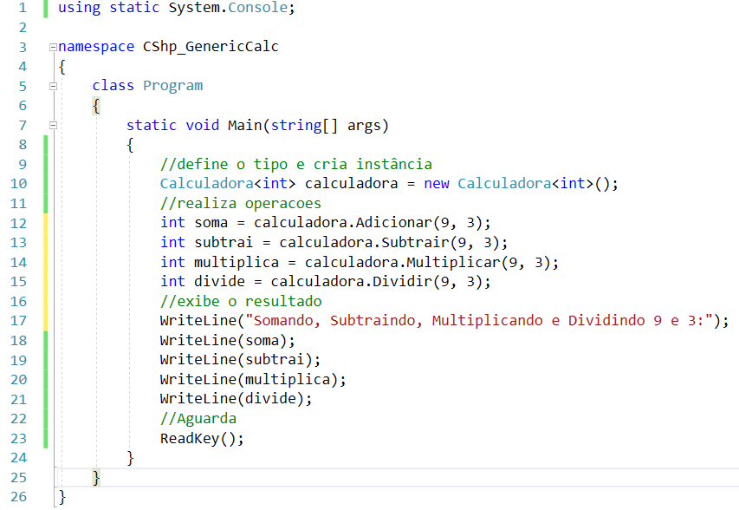This screenshot has width=739, height=510.
Task: Click variable 'multiplica' declaration on line 14
Action: [237, 262]
